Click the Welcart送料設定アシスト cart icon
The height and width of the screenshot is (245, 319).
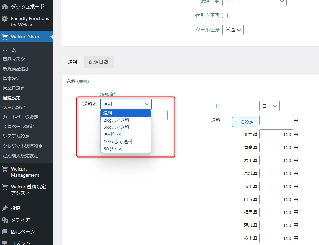[5, 187]
